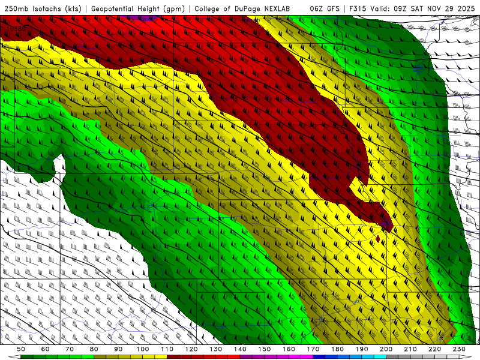Click the '90' value on the color scale
Image resolution: width=480 pixels, height=360 pixels.
click(x=118, y=349)
